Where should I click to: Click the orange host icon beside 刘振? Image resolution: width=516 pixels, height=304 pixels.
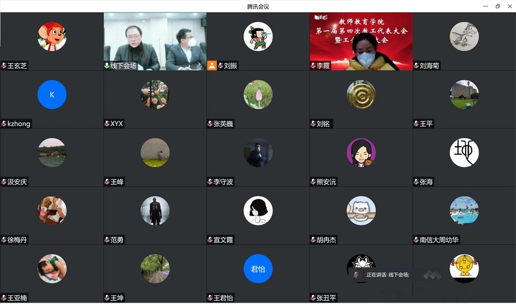click(x=212, y=65)
